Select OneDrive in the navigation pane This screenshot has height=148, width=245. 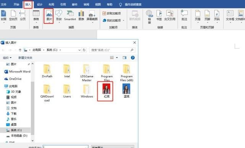click(13, 79)
